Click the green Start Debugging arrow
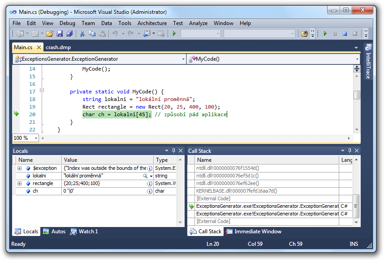Viewport: 384px width, 261px height. coord(174,34)
